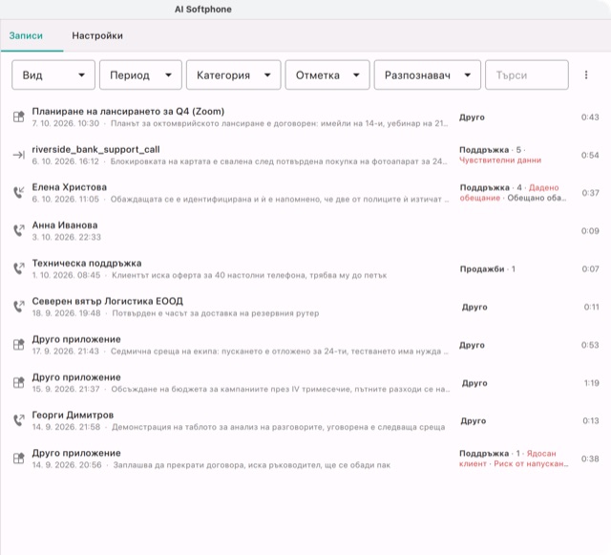Click outgoing call icon for Анна Иванова
The width and height of the screenshot is (611, 555).
19,230
